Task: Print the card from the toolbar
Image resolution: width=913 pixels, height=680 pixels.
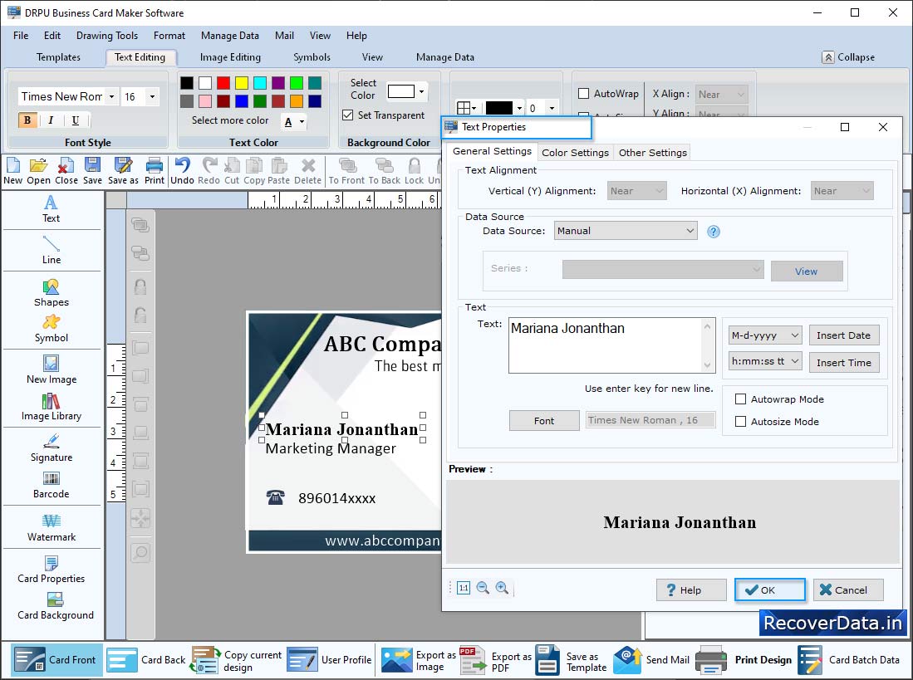Action: pyautogui.click(x=155, y=171)
